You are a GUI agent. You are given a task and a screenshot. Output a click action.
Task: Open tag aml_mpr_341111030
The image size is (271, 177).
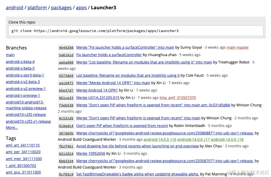click(24, 159)
